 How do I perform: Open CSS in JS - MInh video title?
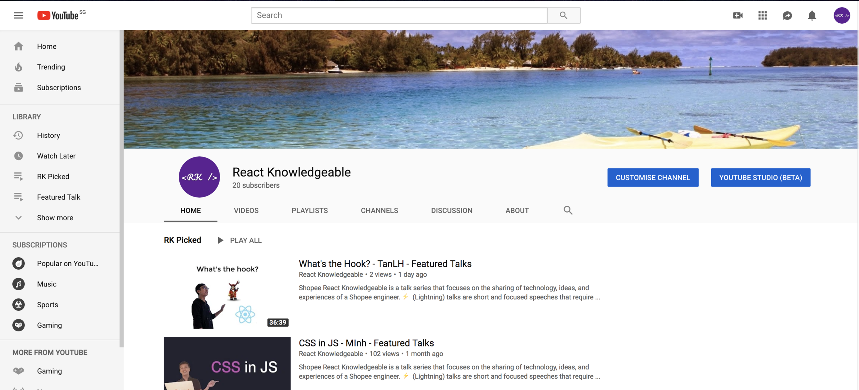[366, 343]
